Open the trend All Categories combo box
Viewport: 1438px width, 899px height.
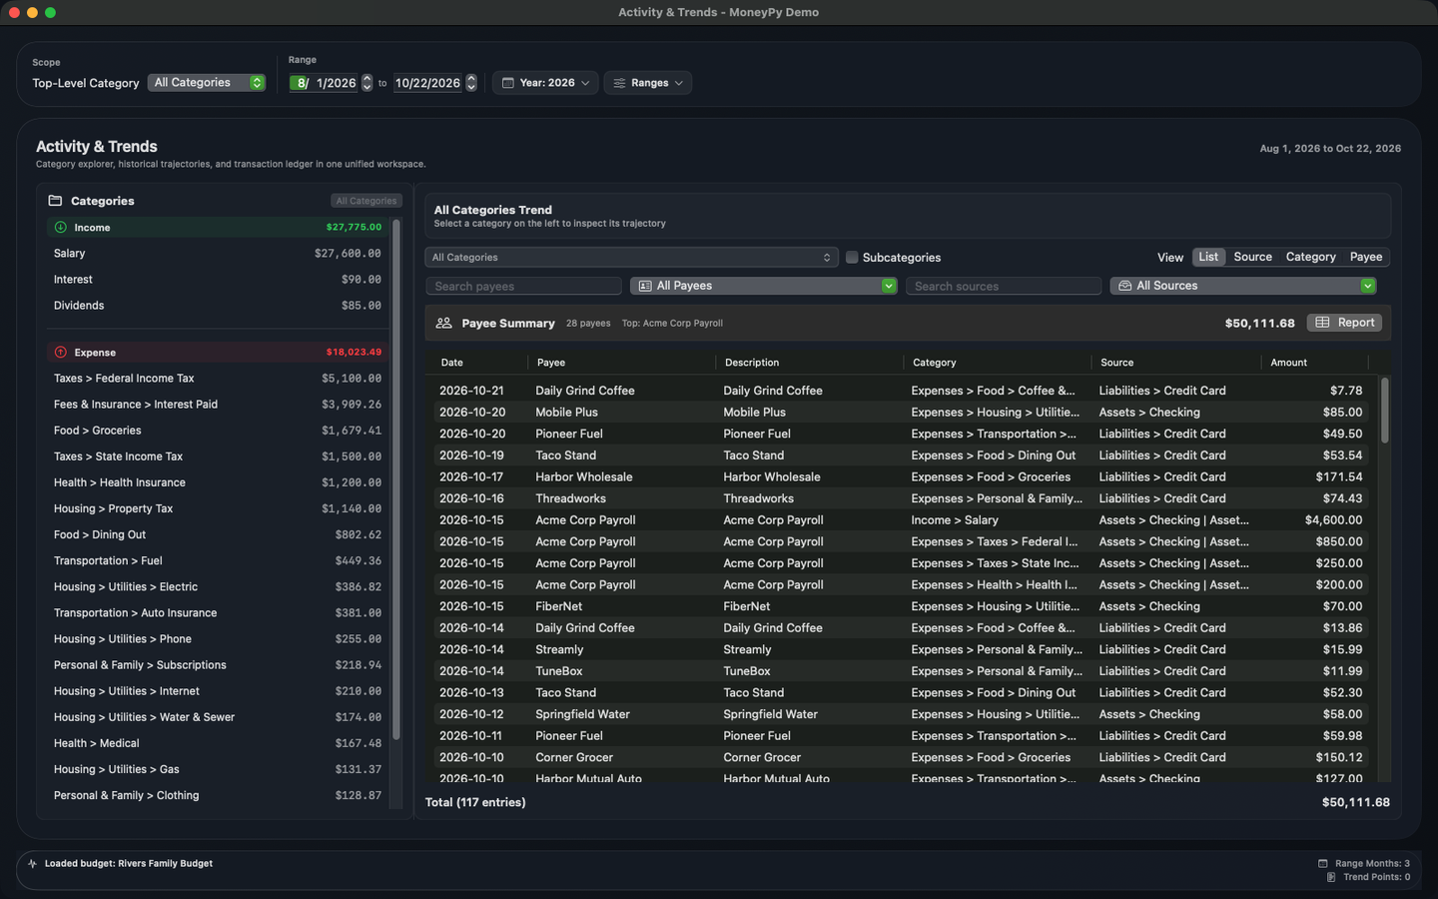pos(631,258)
